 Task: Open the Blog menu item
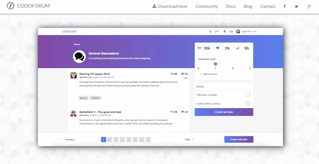tap(248, 6)
